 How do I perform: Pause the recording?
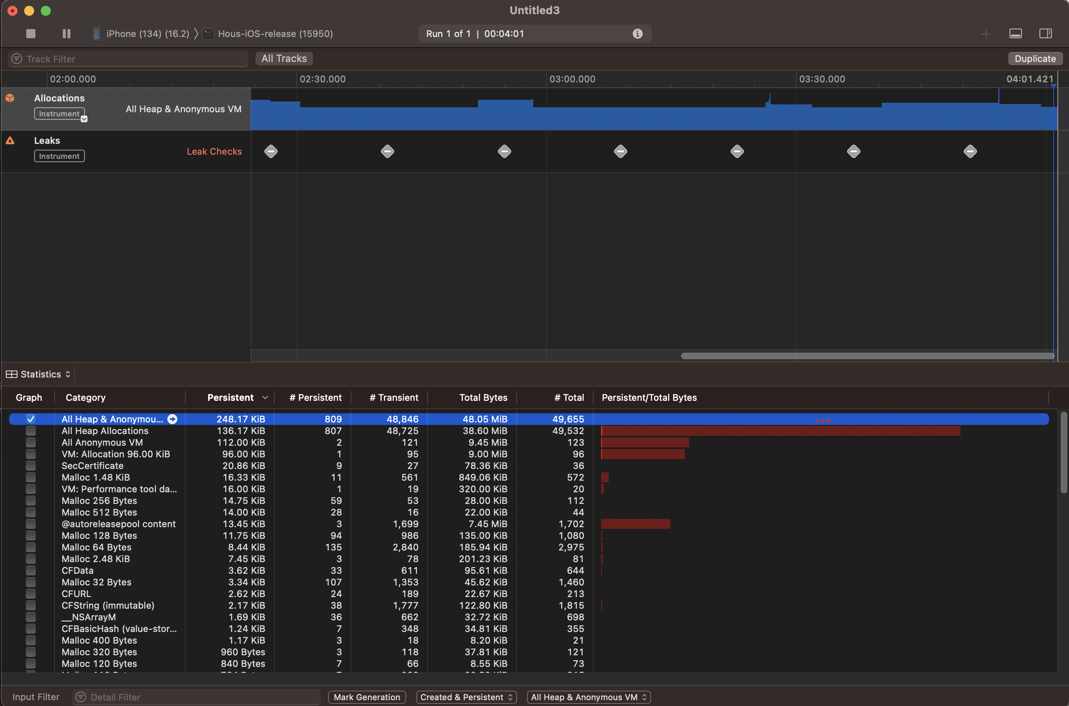pyautogui.click(x=66, y=34)
